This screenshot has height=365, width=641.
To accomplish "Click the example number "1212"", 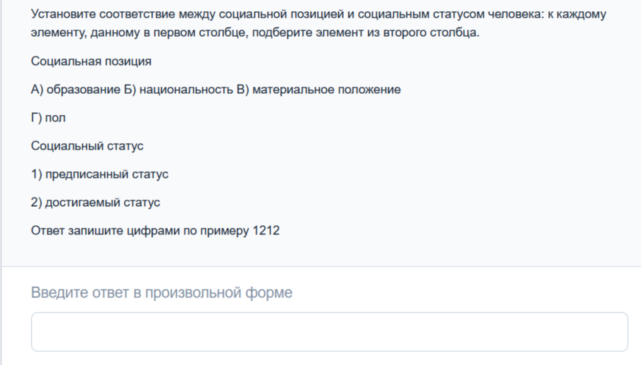I will coord(266,230).
